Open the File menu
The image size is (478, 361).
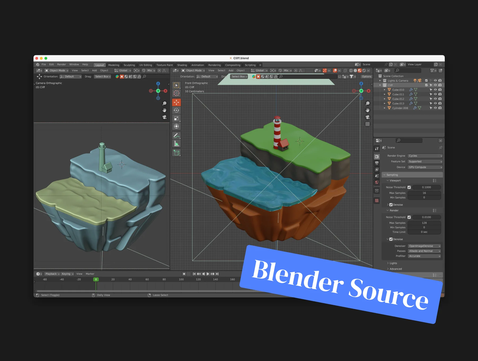pyautogui.click(x=44, y=65)
